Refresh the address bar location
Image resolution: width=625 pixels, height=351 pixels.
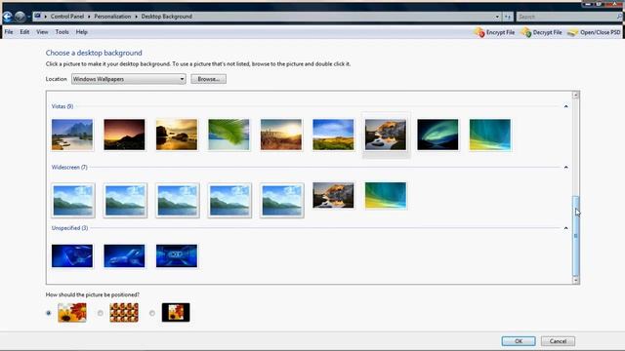click(x=508, y=17)
